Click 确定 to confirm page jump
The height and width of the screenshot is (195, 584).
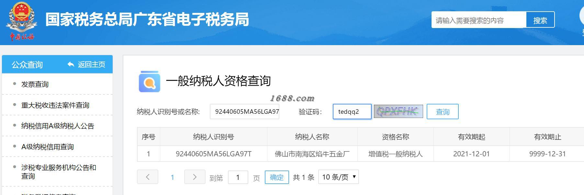point(277,177)
